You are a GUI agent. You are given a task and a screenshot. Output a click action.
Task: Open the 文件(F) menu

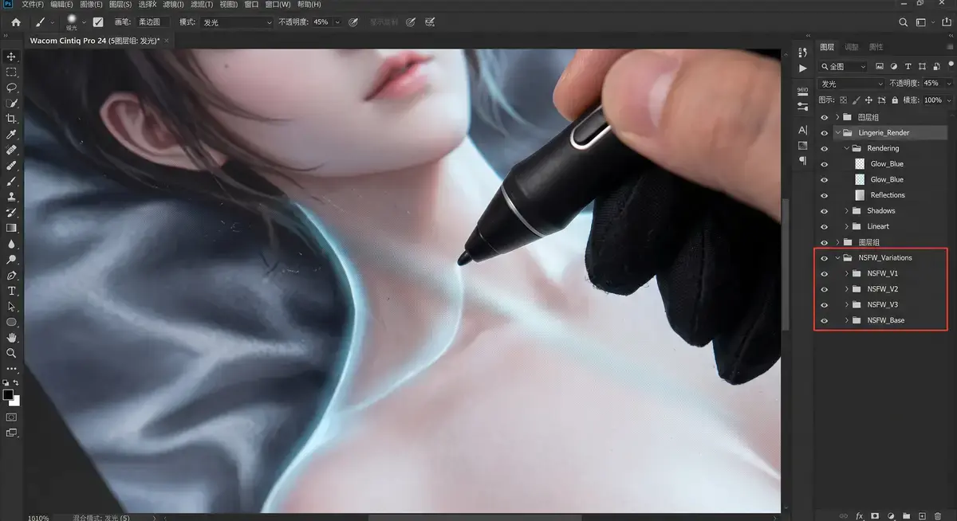click(x=33, y=5)
